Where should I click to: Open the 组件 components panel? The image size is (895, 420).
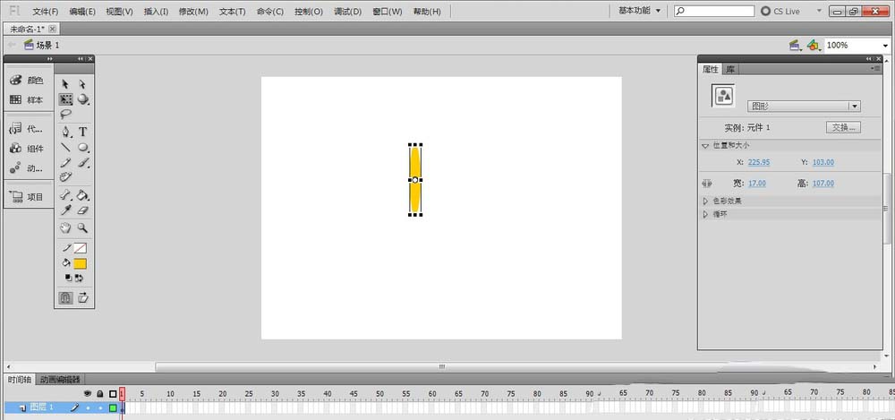[x=28, y=149]
